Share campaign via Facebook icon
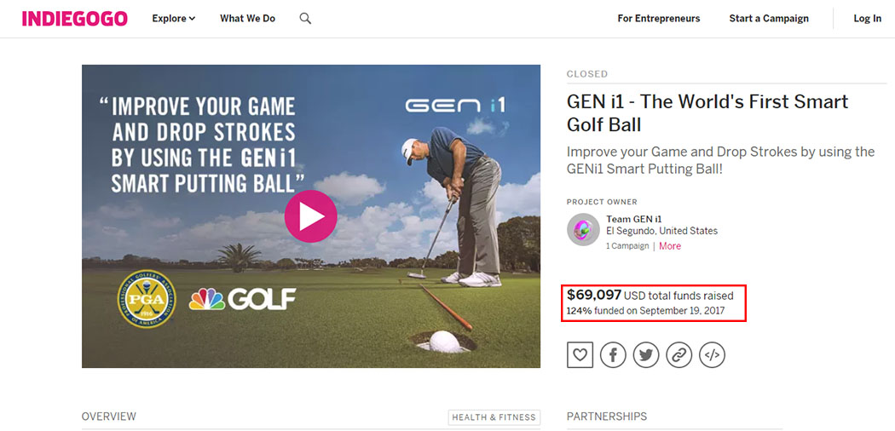This screenshot has width=895, height=431. pyautogui.click(x=613, y=355)
